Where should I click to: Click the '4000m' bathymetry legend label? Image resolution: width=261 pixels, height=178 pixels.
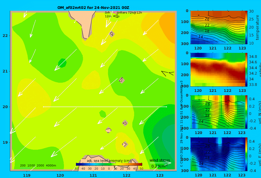51,165
